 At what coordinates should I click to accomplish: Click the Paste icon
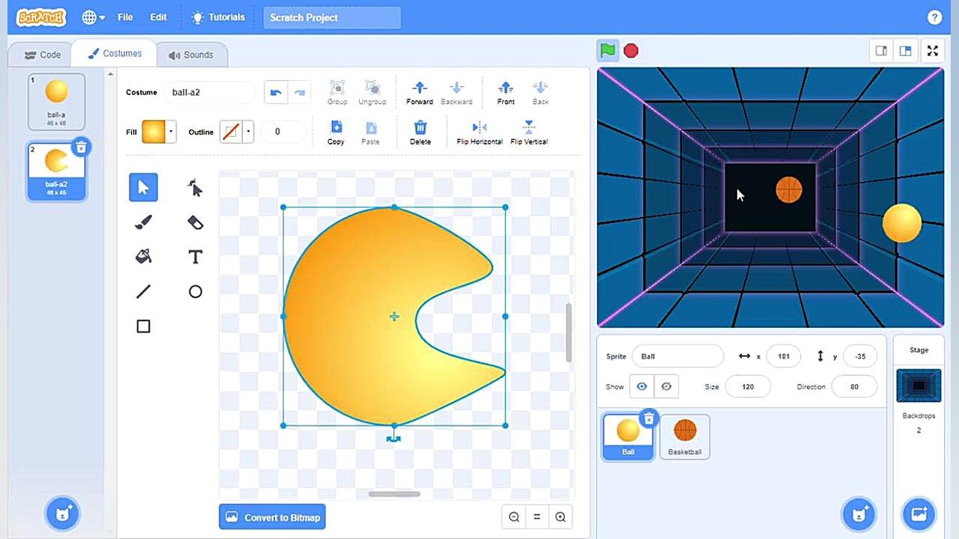click(370, 127)
